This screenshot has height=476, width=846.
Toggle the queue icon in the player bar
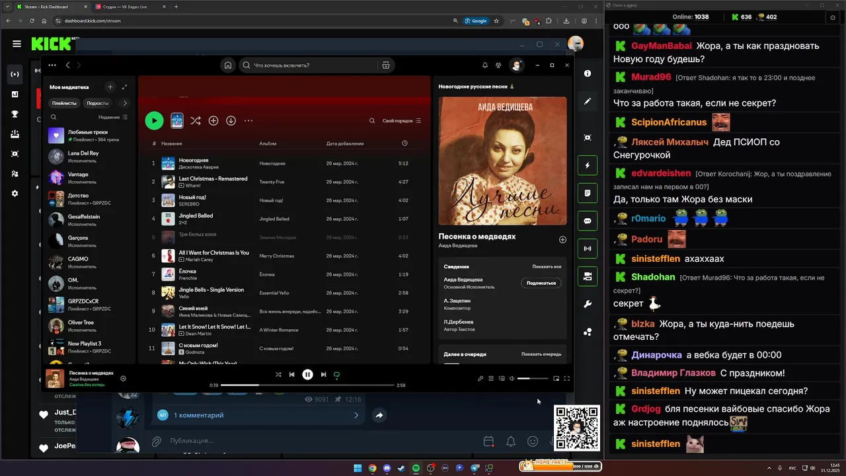pos(491,379)
